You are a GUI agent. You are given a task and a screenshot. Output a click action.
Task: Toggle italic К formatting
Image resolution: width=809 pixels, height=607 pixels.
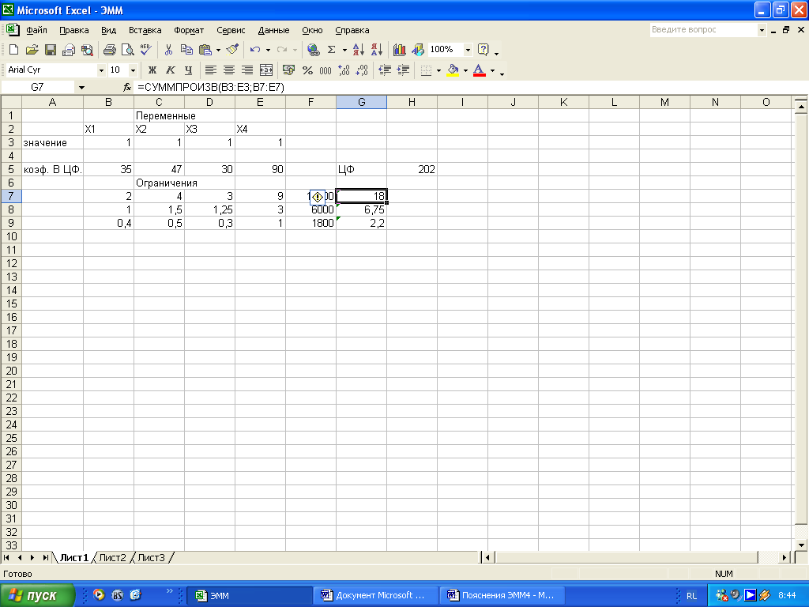pos(171,70)
